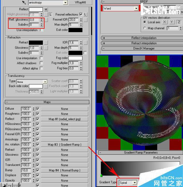Click the Fog color swatch

coord(75,58)
